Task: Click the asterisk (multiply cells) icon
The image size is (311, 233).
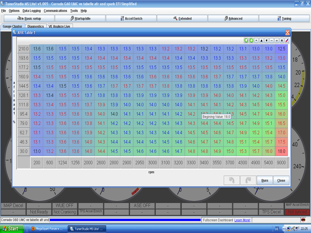Action: (x=281, y=40)
